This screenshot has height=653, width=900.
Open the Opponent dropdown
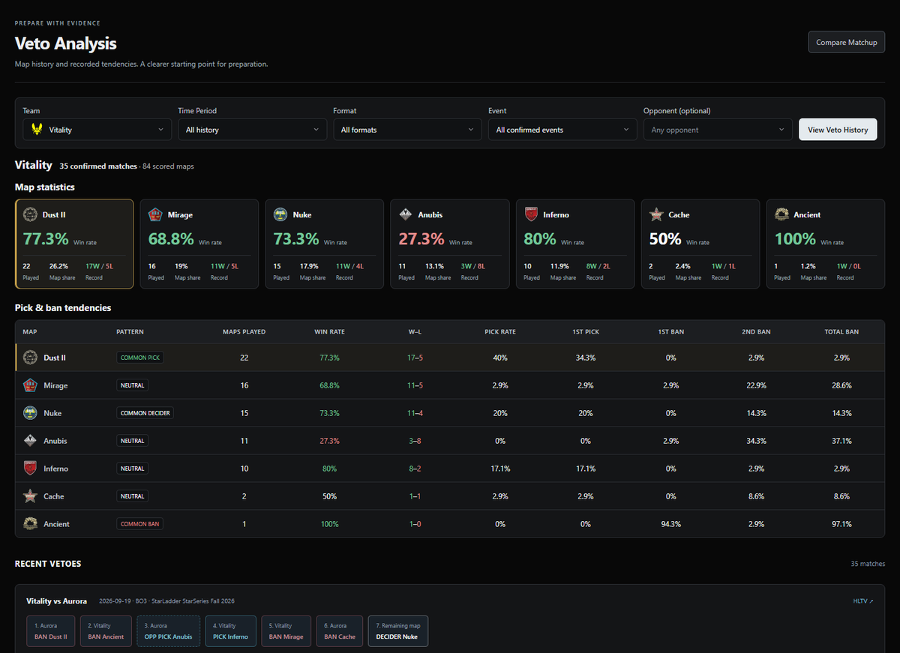point(718,130)
